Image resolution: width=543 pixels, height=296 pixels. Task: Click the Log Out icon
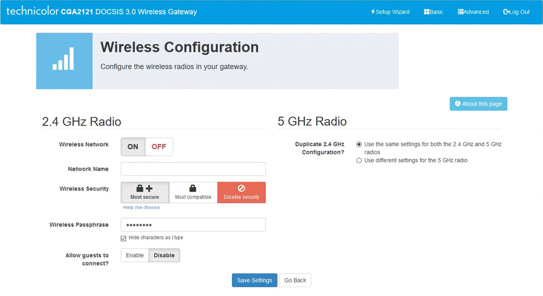tap(506, 12)
